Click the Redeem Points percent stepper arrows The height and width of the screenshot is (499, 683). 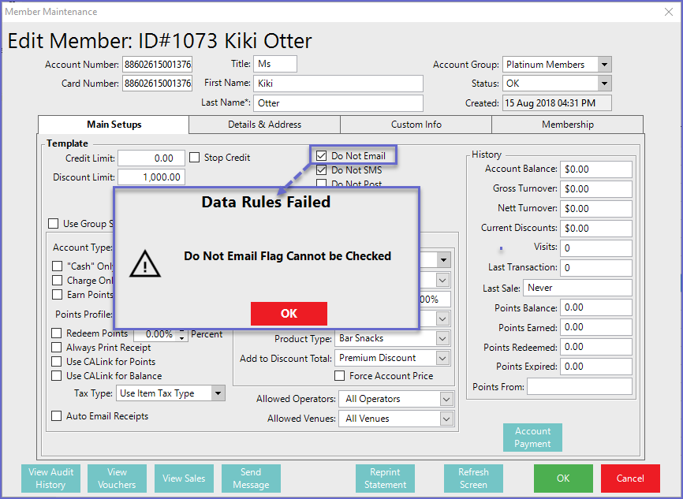(183, 335)
